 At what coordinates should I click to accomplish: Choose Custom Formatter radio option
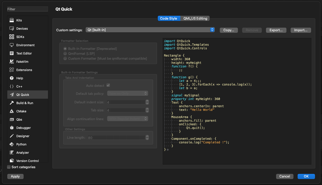coord(65,58)
